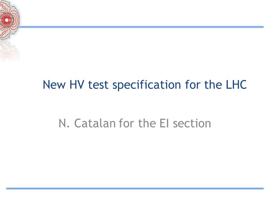Click the word 'the' in the gray subtitle
The width and height of the screenshot is (270, 202).
[x=147, y=123]
